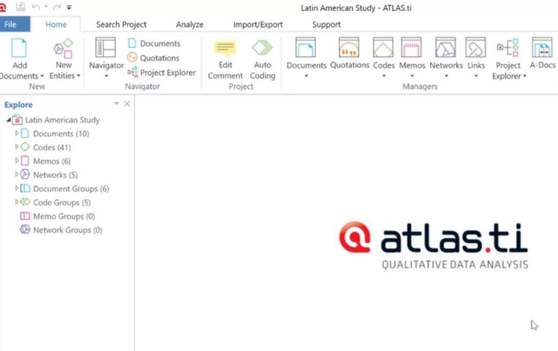
Task: Open the Project Explorer manager dropdown arrow
Action: point(524,76)
